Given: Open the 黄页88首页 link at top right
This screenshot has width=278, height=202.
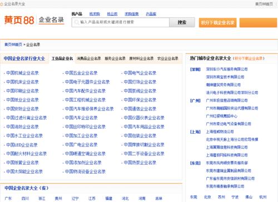Looking at the screenshot, I should (x=264, y=4).
